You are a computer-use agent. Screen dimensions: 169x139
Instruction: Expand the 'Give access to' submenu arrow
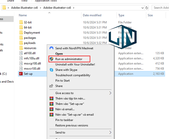click(x=110, y=93)
